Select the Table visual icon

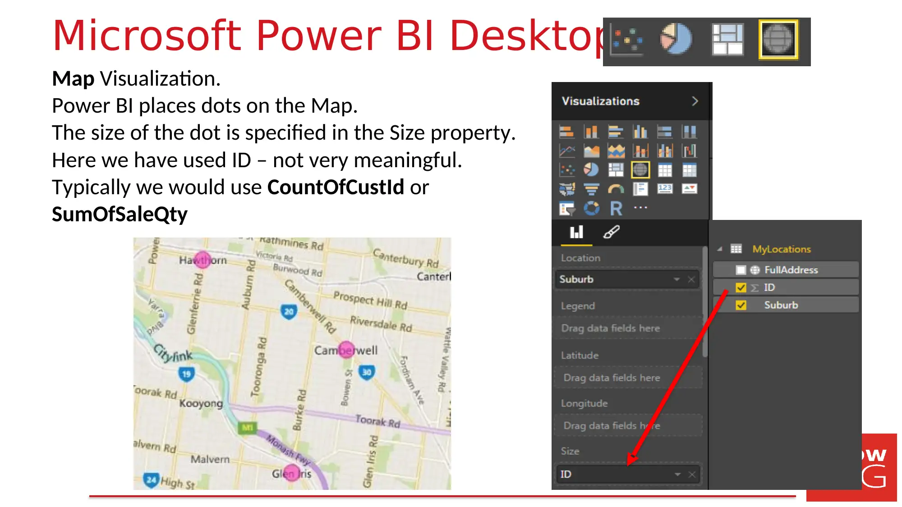point(665,170)
